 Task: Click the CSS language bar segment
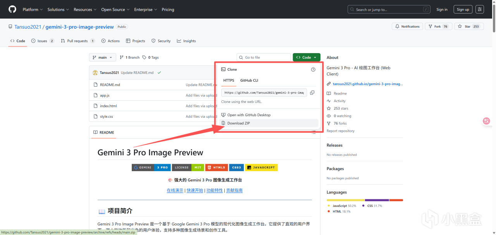(x=377, y=200)
